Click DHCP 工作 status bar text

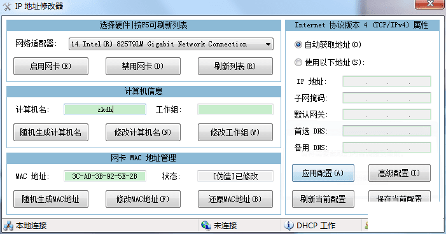(316, 226)
